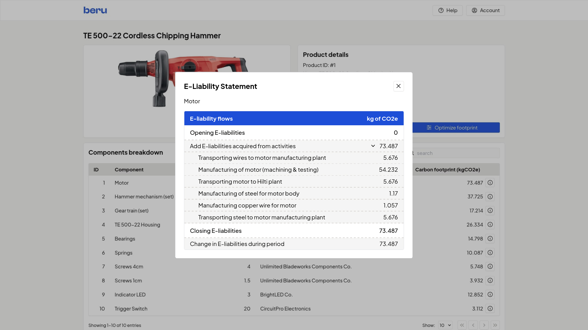Select 'Manufacturing of motor (machining & testing)'
The height and width of the screenshot is (330, 588).
(294, 170)
